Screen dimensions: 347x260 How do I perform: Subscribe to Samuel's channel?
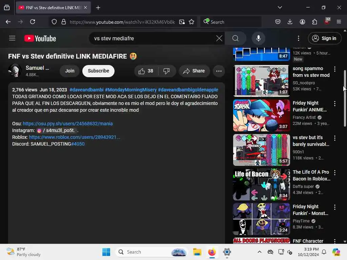coord(99,71)
